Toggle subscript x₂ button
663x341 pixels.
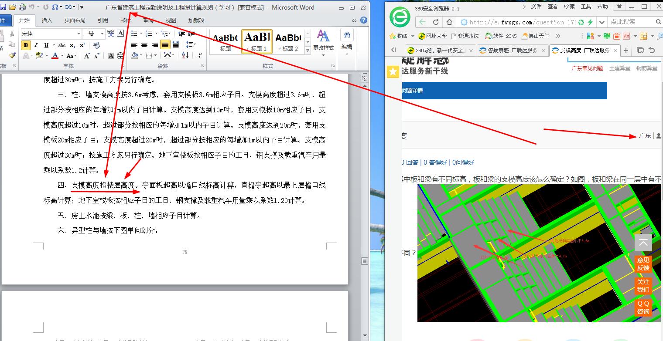[72, 45]
